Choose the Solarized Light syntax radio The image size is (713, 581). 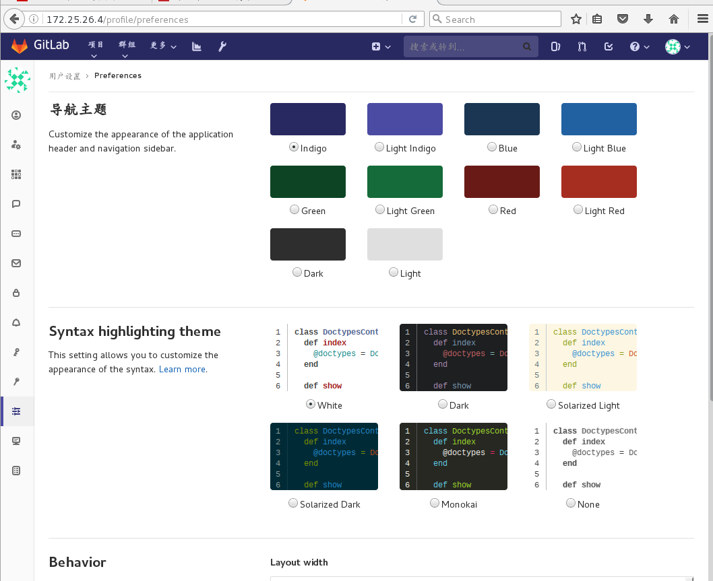[551, 404]
